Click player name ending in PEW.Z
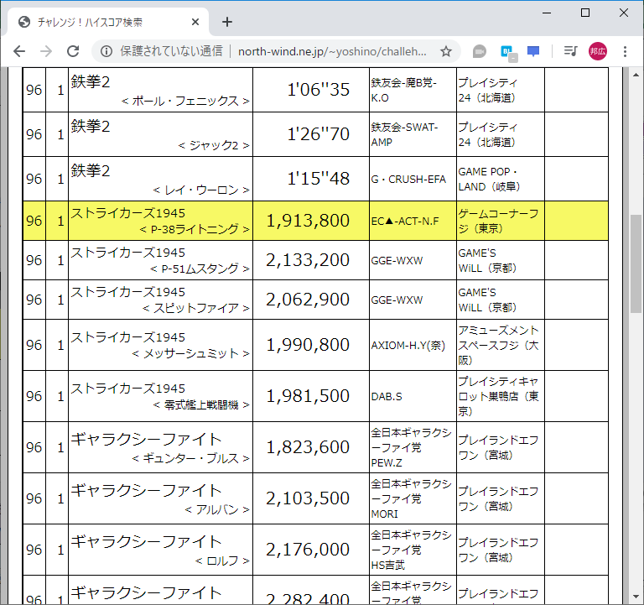The width and height of the screenshot is (644, 605). [x=411, y=447]
